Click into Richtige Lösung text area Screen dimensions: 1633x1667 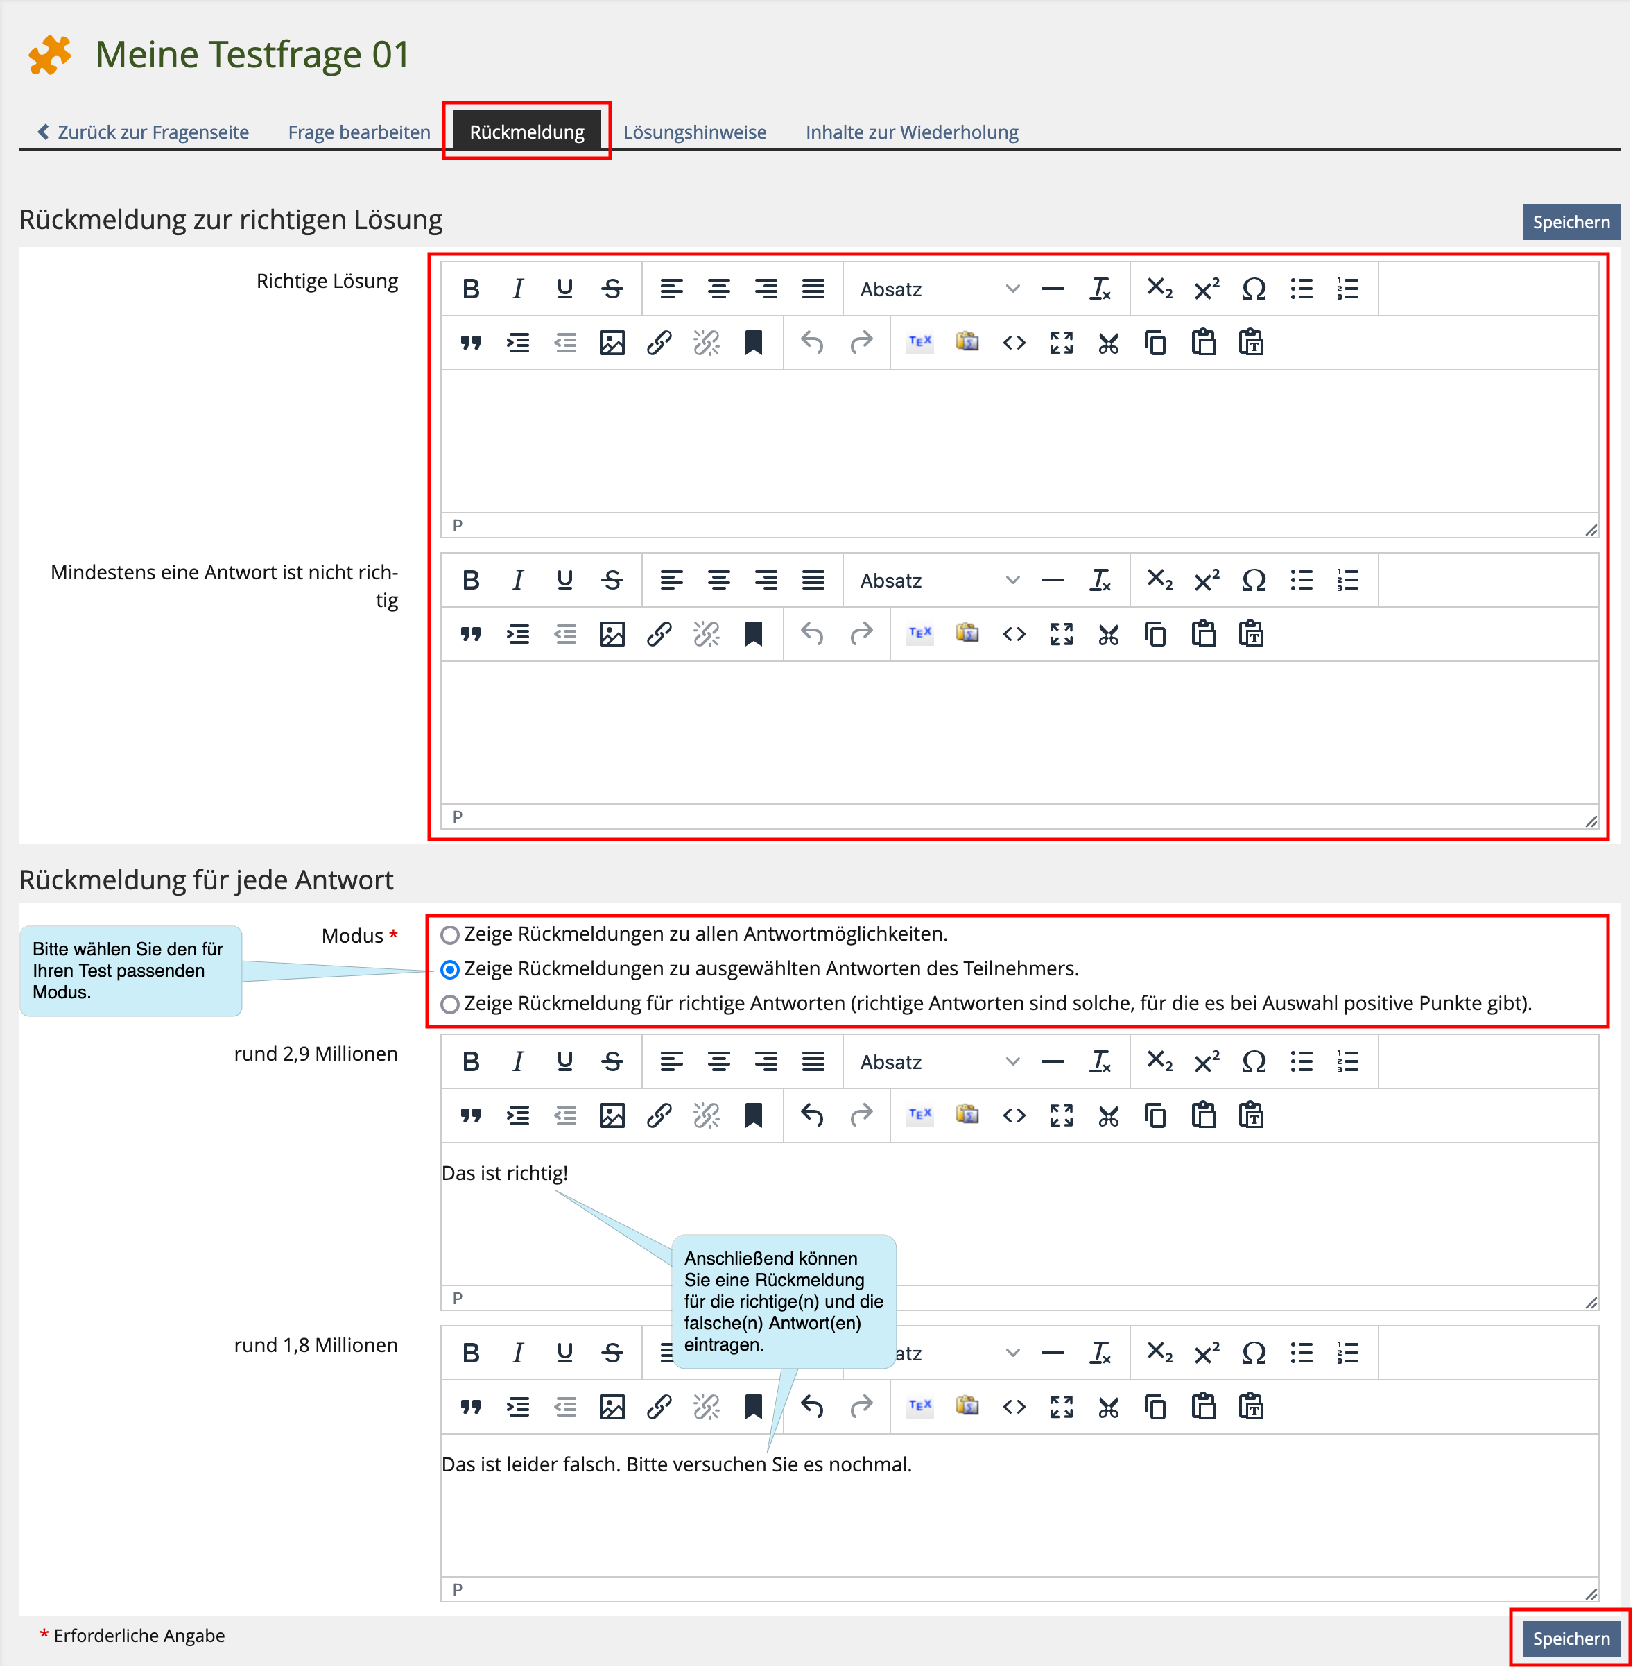(x=1019, y=441)
